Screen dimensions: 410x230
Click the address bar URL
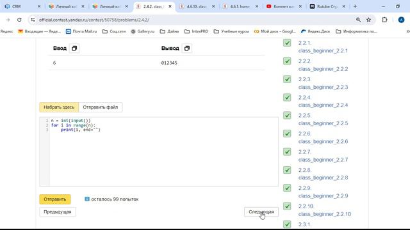pyautogui.click(x=94, y=20)
